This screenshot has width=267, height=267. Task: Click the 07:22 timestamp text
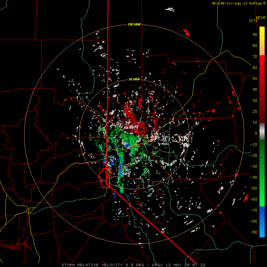point(199,265)
